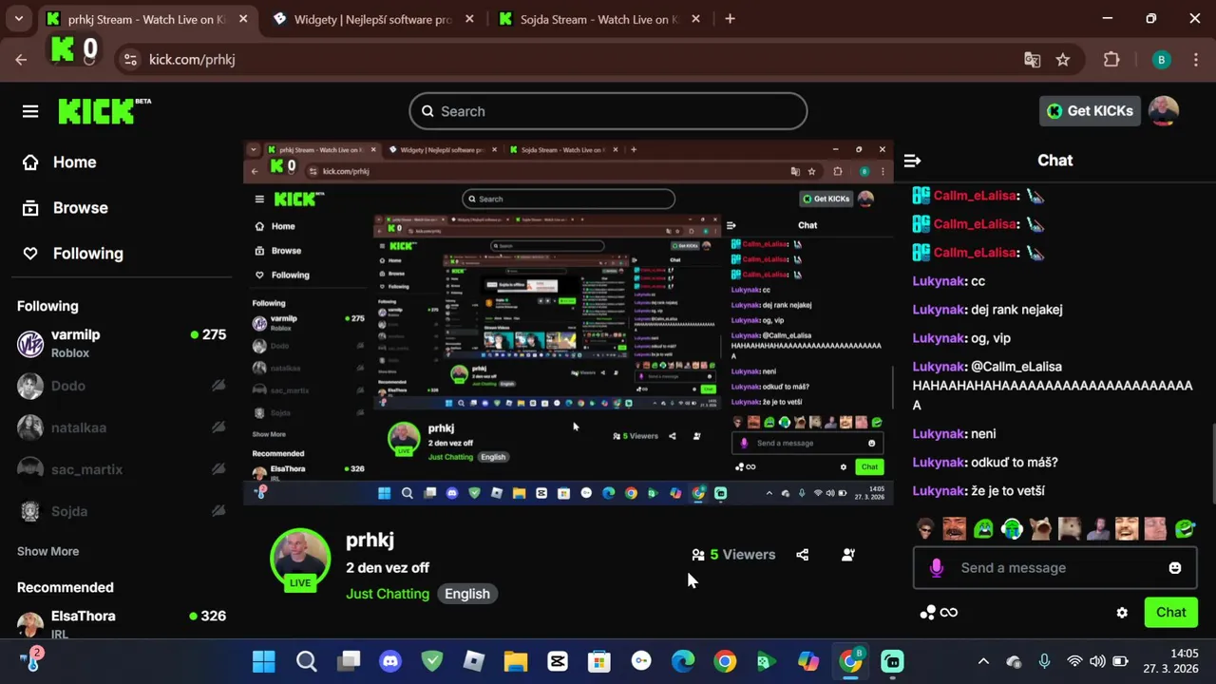The image size is (1216, 684).
Task: Click the 5 Viewers count
Action: point(733,555)
